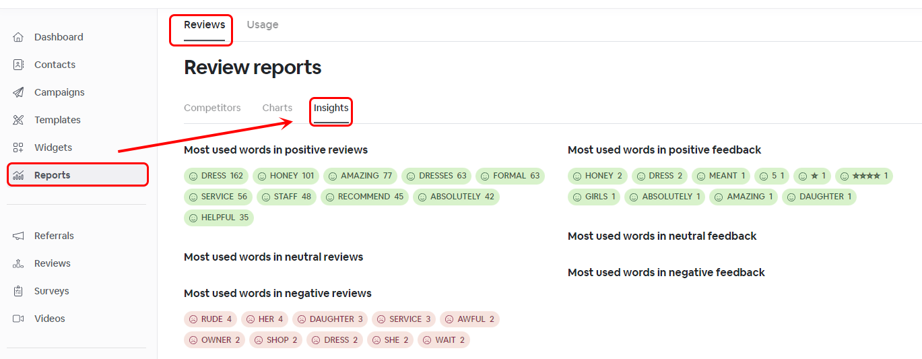Select the Charts sub-tab

[277, 108]
